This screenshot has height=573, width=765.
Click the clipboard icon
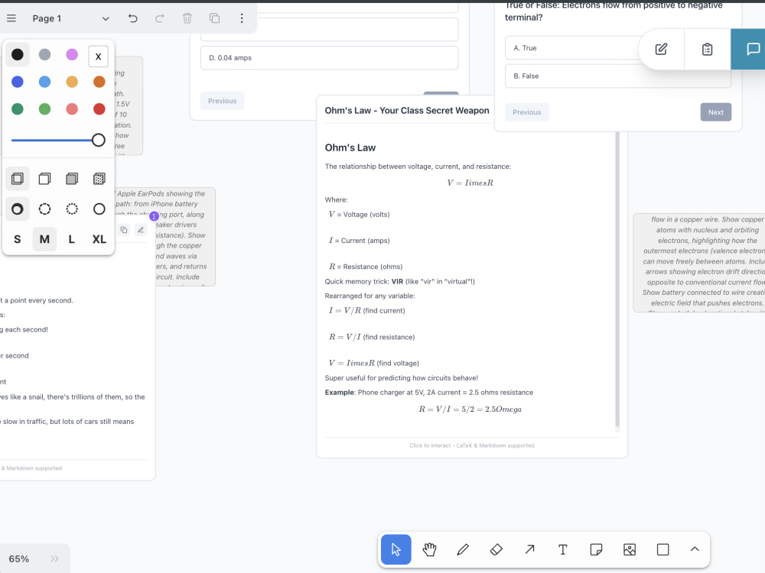coord(707,49)
